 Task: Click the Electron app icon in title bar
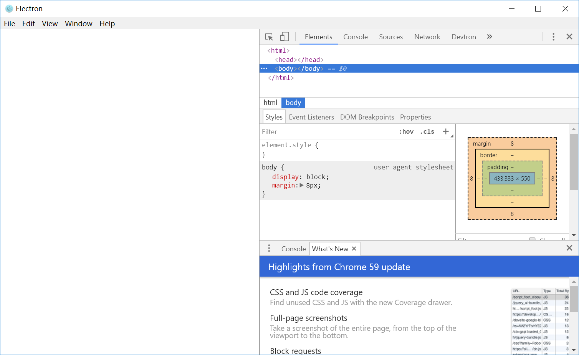9,8
